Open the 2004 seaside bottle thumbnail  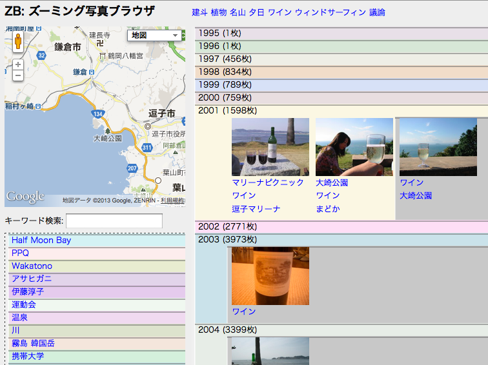(x=270, y=351)
